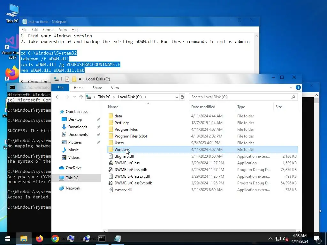Click Local Disk (C:) breadcrumb in address bar
Image resolution: width=327 pixels, height=245 pixels.
tap(130, 97)
